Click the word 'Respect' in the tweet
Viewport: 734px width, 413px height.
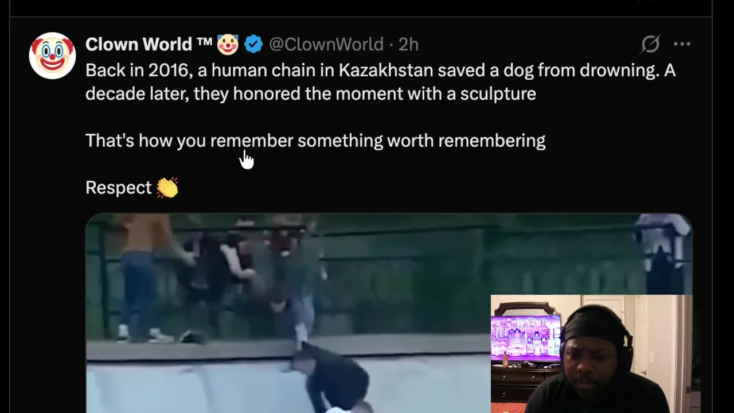pyautogui.click(x=119, y=188)
